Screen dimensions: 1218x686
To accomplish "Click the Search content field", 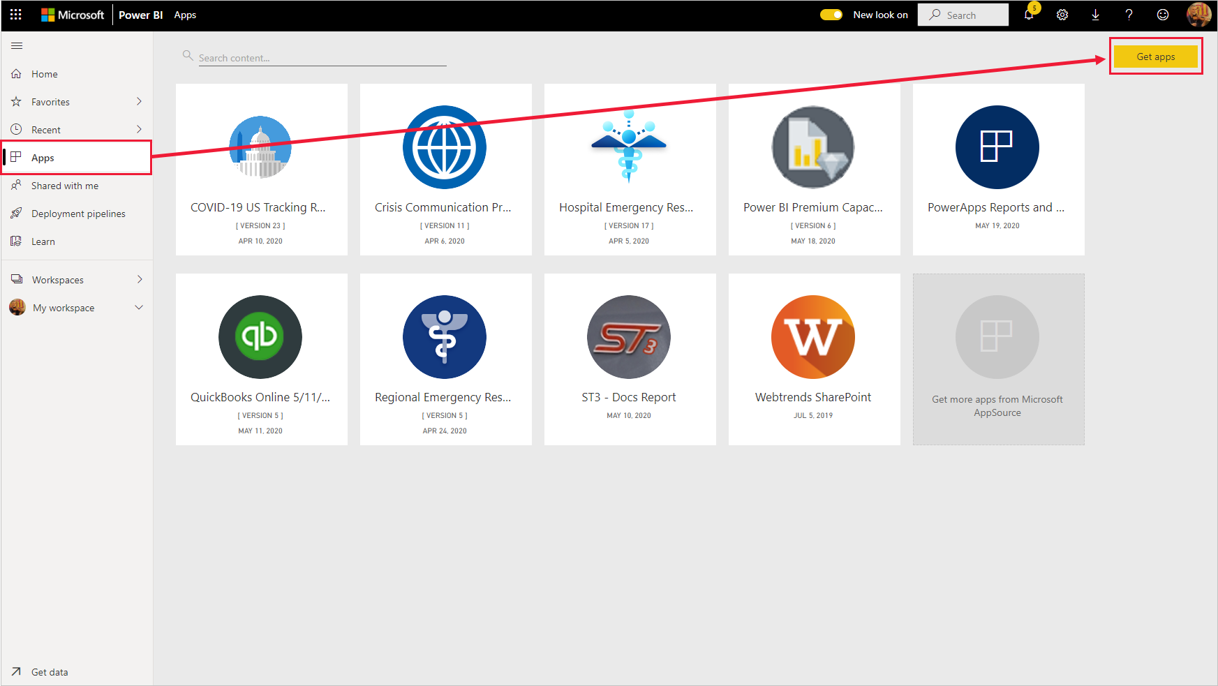I will click(x=322, y=58).
